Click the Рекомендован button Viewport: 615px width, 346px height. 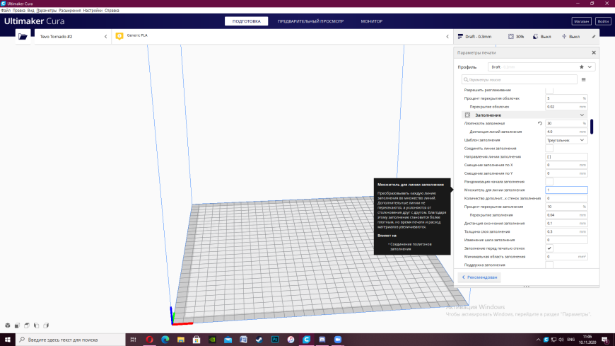[479, 277]
